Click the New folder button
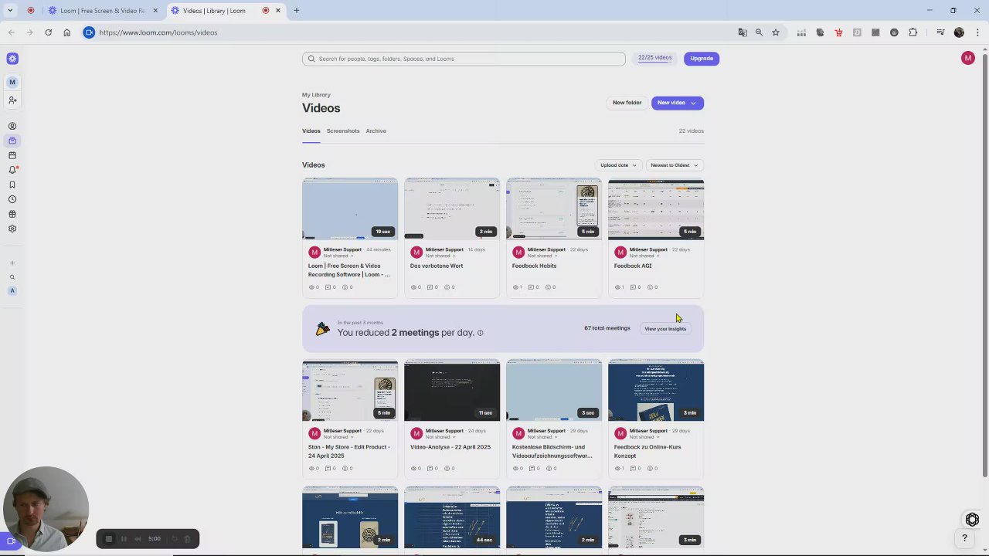The height and width of the screenshot is (556, 989). click(627, 103)
